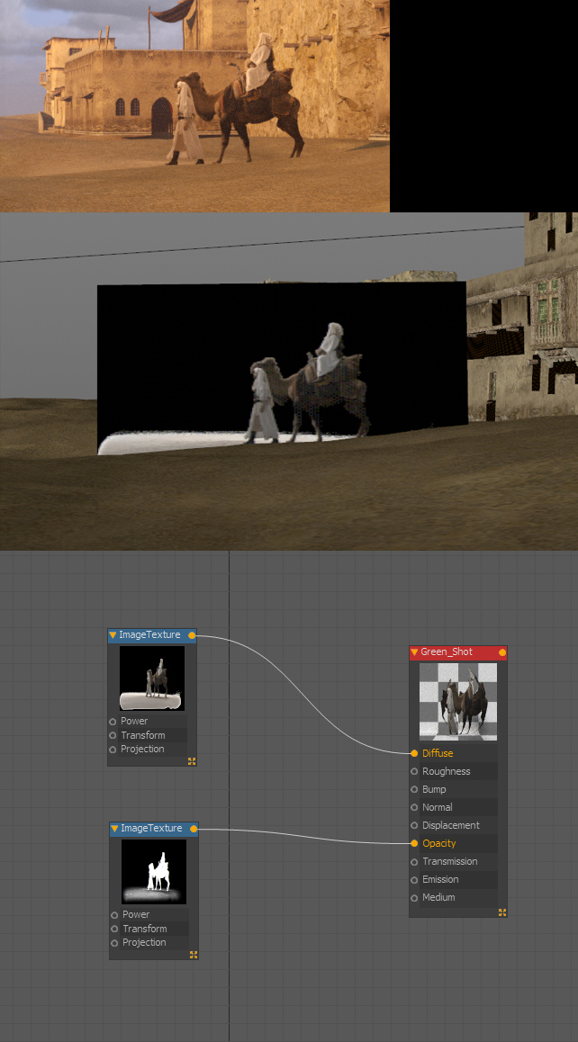Collapse the Green_Shot material node

[415, 652]
